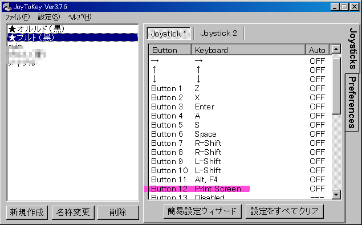
Task: Click the scrollbar down arrow
Action: [x=336, y=195]
